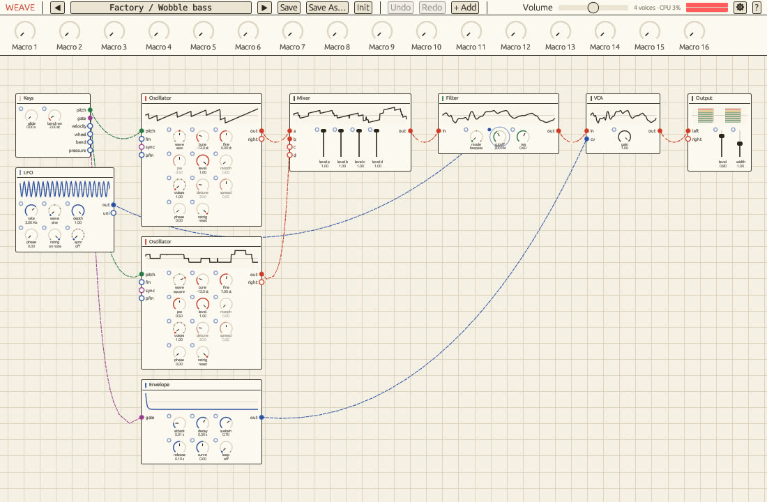The width and height of the screenshot is (767, 502).
Task: Click the Filter cutoff knob
Action: 499,137
